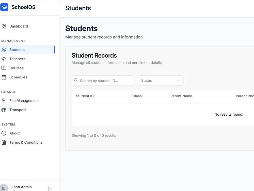Open the About page link
The height and width of the screenshot is (191, 254).
(27, 133)
